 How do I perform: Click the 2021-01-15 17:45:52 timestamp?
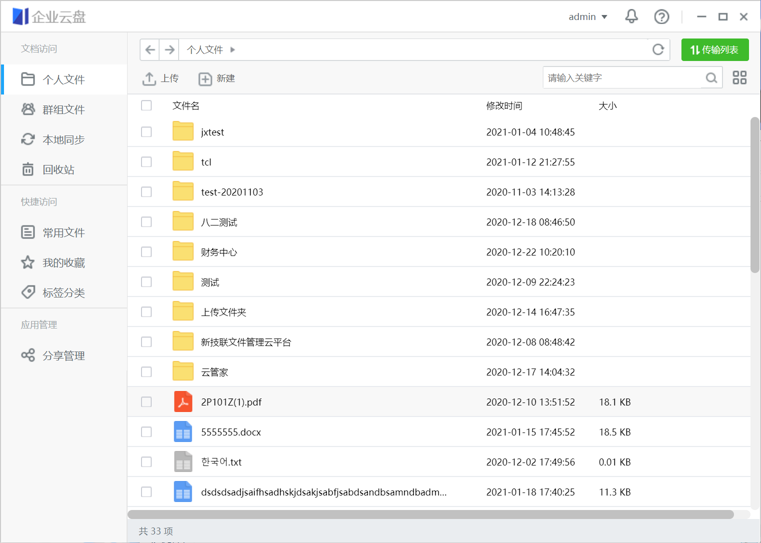530,432
